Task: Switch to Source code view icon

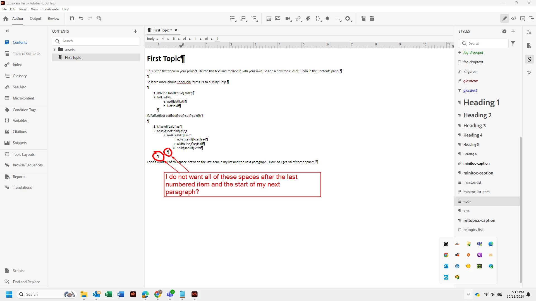Action: coord(514,18)
